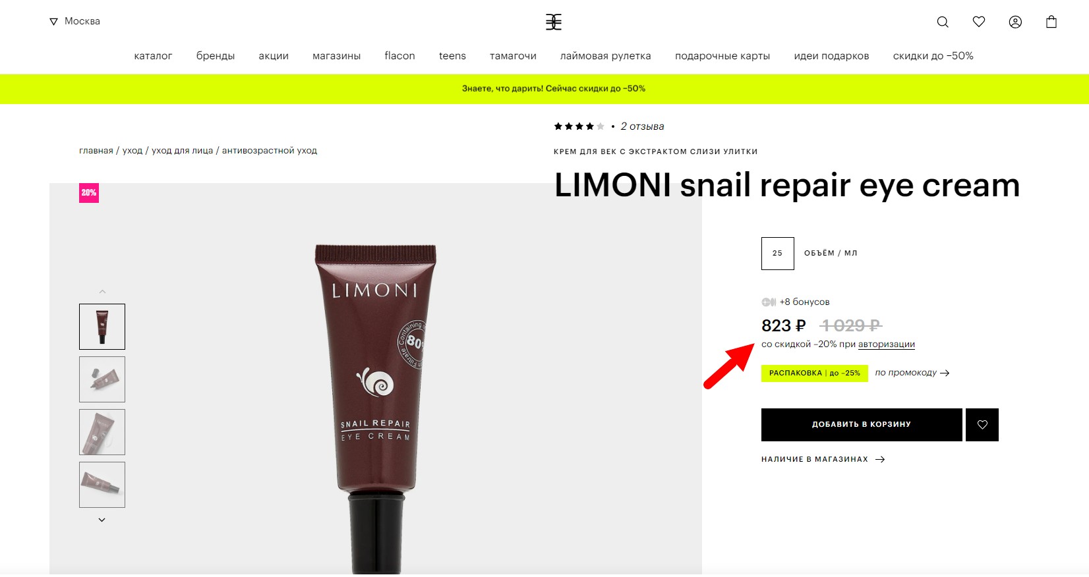Follow the авторизации link

point(887,344)
